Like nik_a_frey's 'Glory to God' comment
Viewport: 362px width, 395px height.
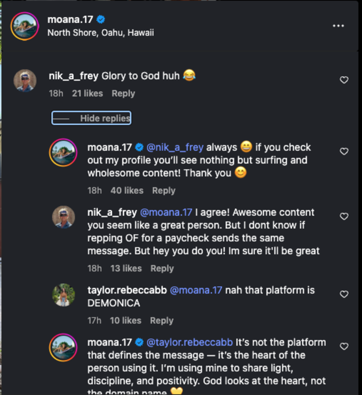point(344,80)
